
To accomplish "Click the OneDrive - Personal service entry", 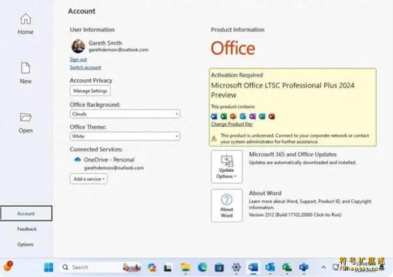I will (x=109, y=160).
